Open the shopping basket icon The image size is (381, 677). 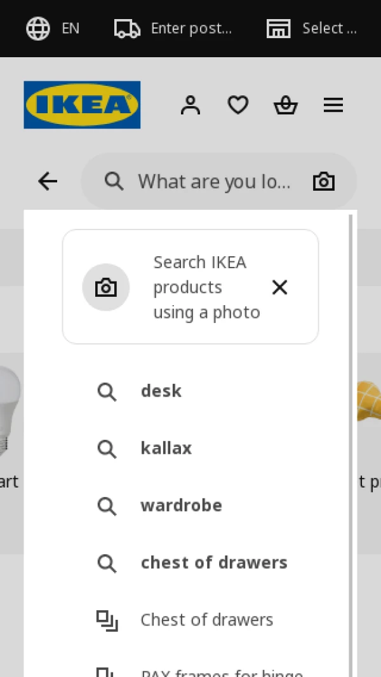point(285,105)
